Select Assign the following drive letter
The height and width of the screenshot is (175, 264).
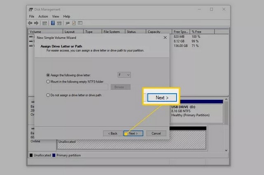[x=48, y=75]
